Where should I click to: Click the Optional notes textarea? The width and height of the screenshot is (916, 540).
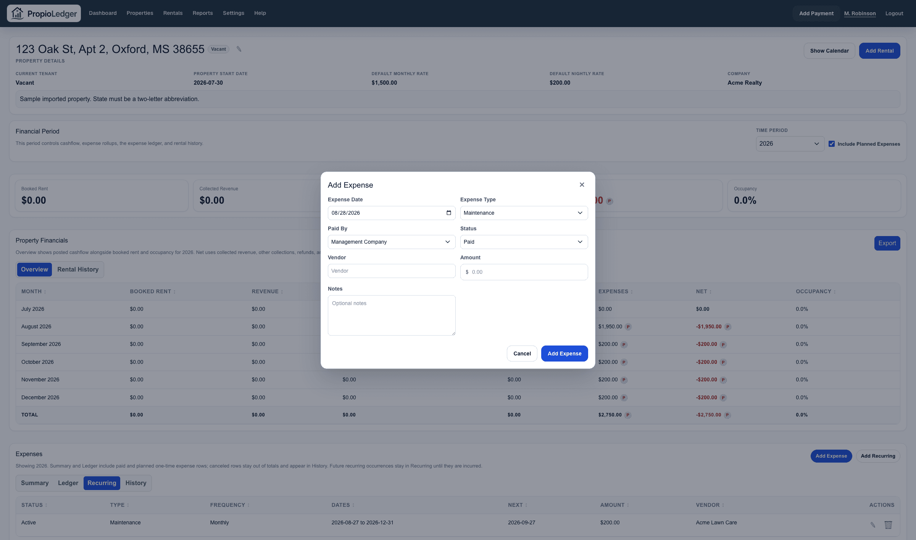coord(392,315)
